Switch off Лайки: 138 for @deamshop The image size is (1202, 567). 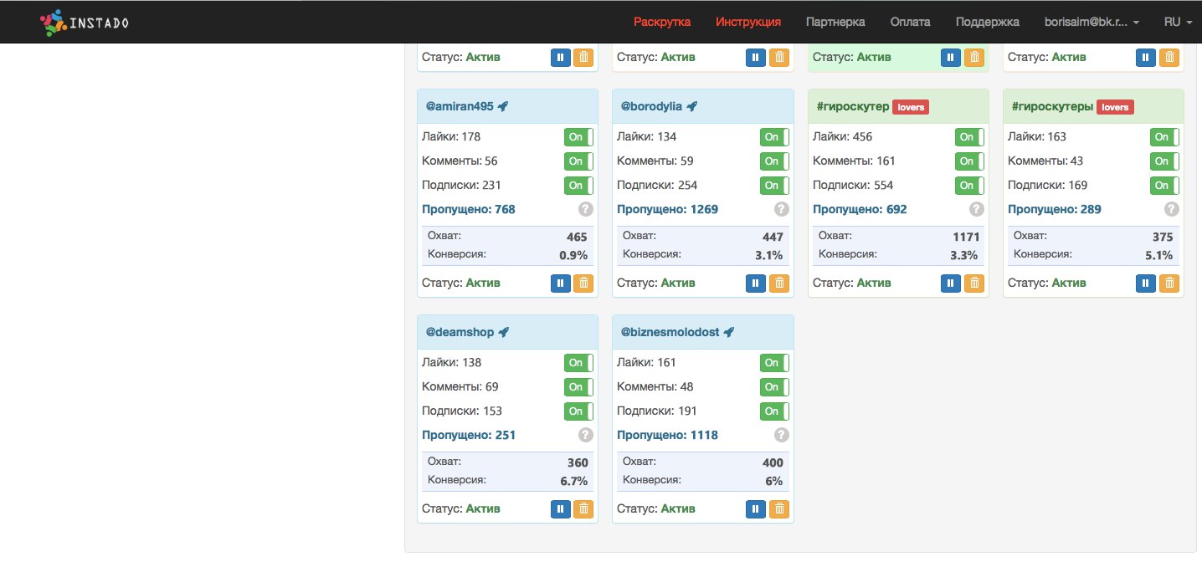pos(578,363)
